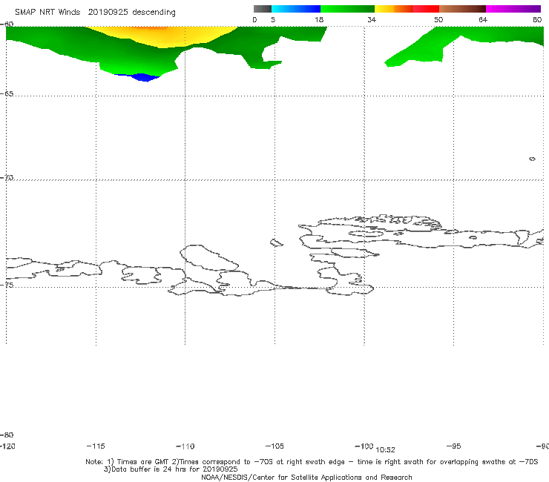
Task: Click the magenta-purple segment of the color bar
Action: (513, 9)
